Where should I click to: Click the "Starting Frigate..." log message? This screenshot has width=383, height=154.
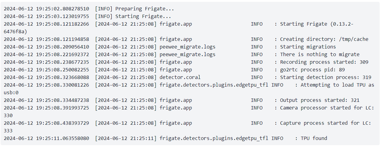[143, 16]
